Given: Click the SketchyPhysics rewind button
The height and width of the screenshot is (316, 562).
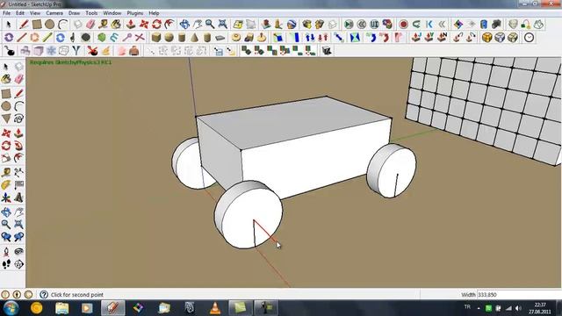Looking at the screenshot, I should [361, 25].
